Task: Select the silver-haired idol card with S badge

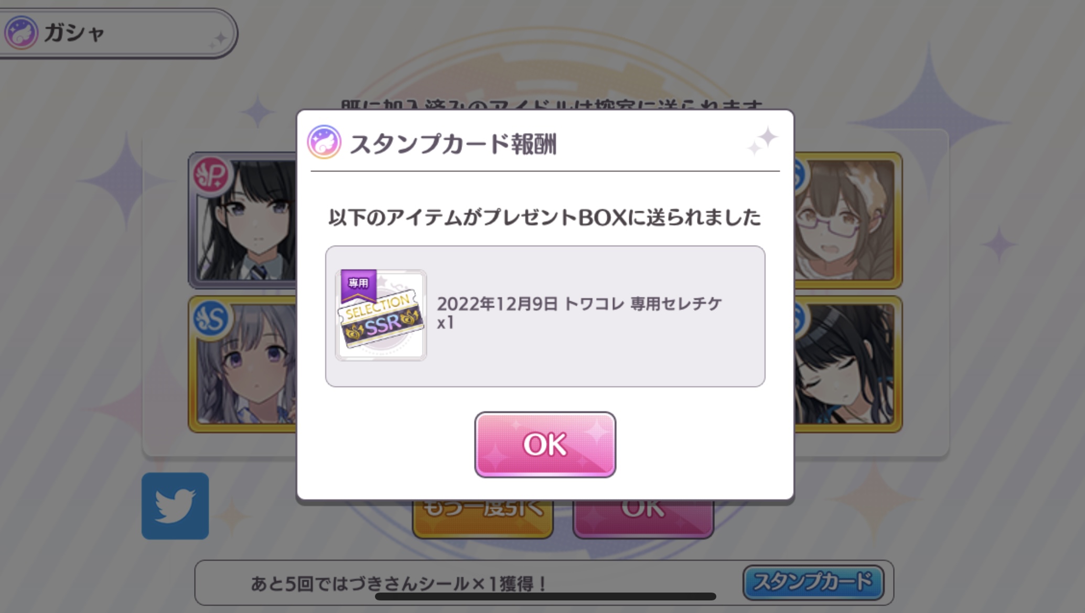Action: coord(243,365)
